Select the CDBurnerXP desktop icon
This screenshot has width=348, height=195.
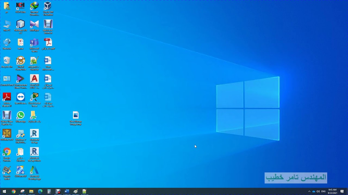pos(20,172)
